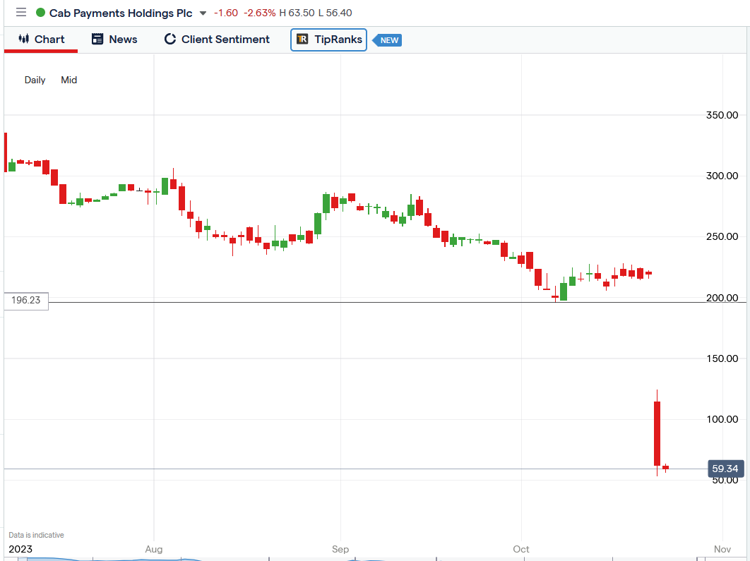Click the 100.00 price axis label
Screen dimensions: 750x561
722,419
